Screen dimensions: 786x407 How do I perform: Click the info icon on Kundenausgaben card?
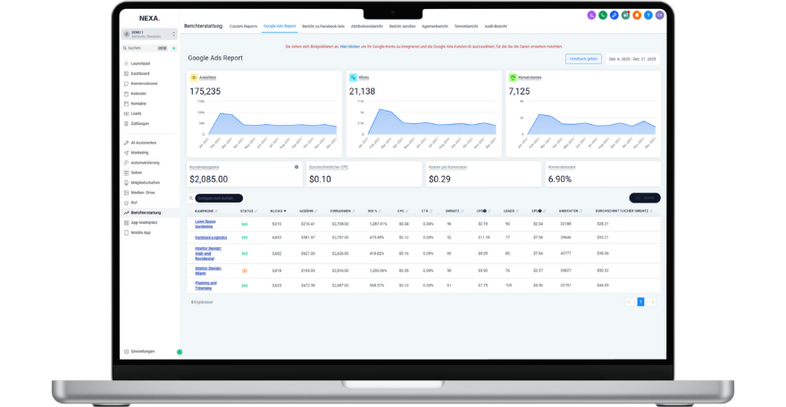coord(297,167)
